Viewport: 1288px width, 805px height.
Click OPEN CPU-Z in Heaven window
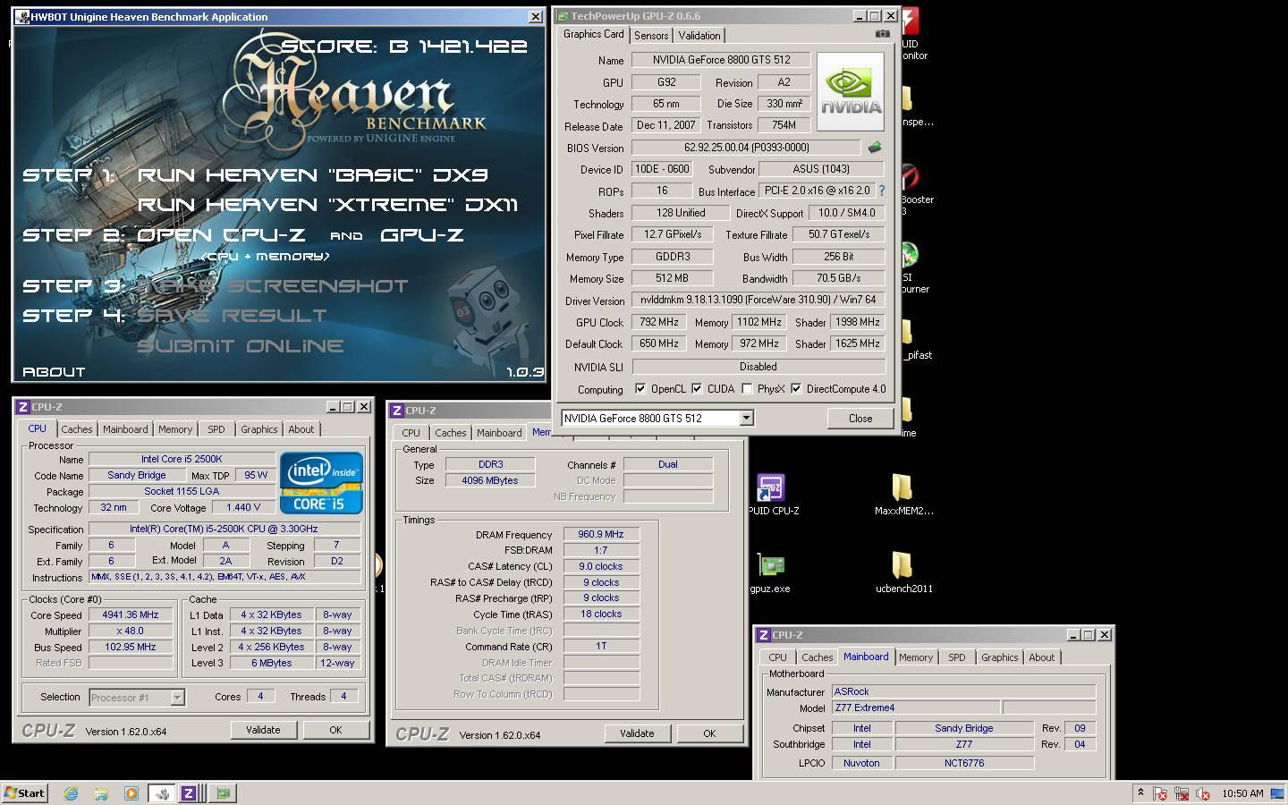(x=221, y=235)
